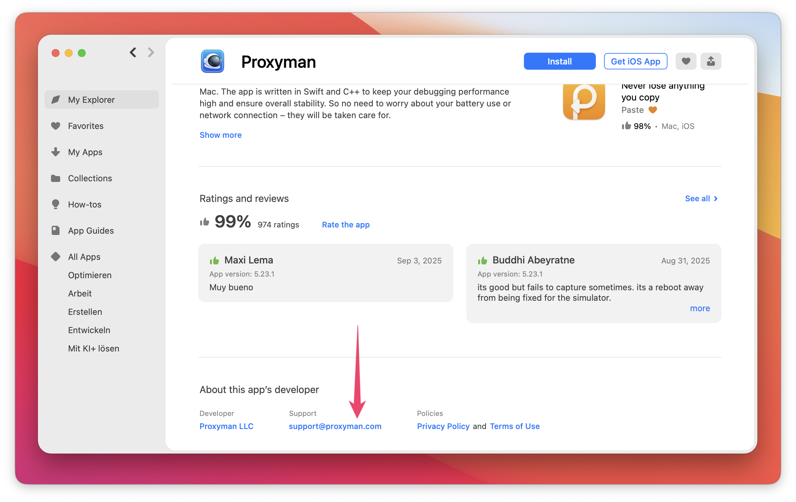Expand description with Show more
This screenshot has height=502, width=796.
[220, 135]
